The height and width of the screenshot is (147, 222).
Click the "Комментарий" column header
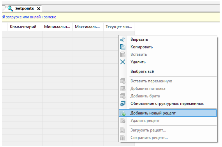coord(23,27)
